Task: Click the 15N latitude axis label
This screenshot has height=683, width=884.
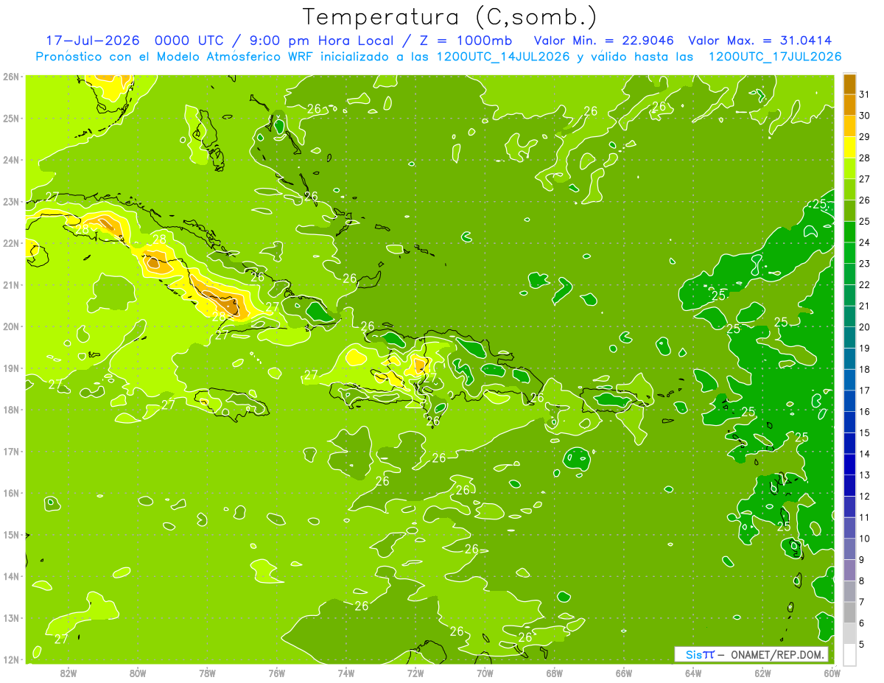Action: (10, 534)
